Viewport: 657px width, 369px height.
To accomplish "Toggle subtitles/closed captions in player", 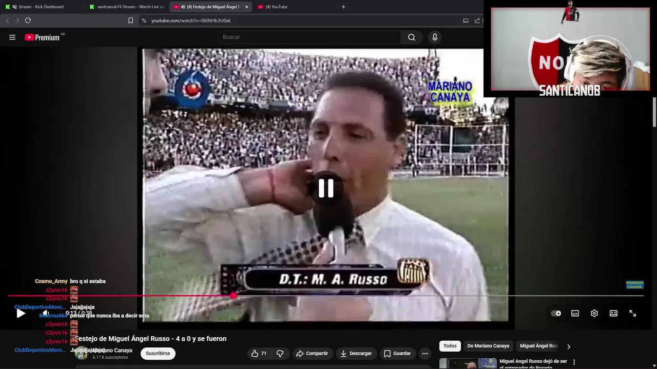I will pos(575,313).
